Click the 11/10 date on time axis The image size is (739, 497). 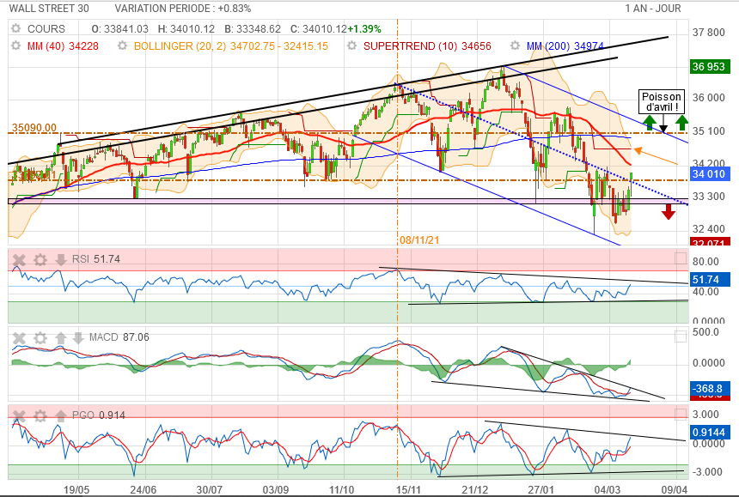tap(341, 489)
